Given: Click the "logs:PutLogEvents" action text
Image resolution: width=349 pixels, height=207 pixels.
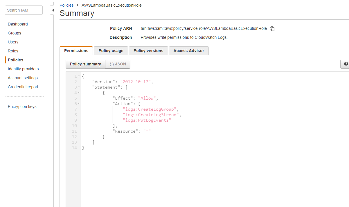Looking at the screenshot, I should click(x=147, y=120).
